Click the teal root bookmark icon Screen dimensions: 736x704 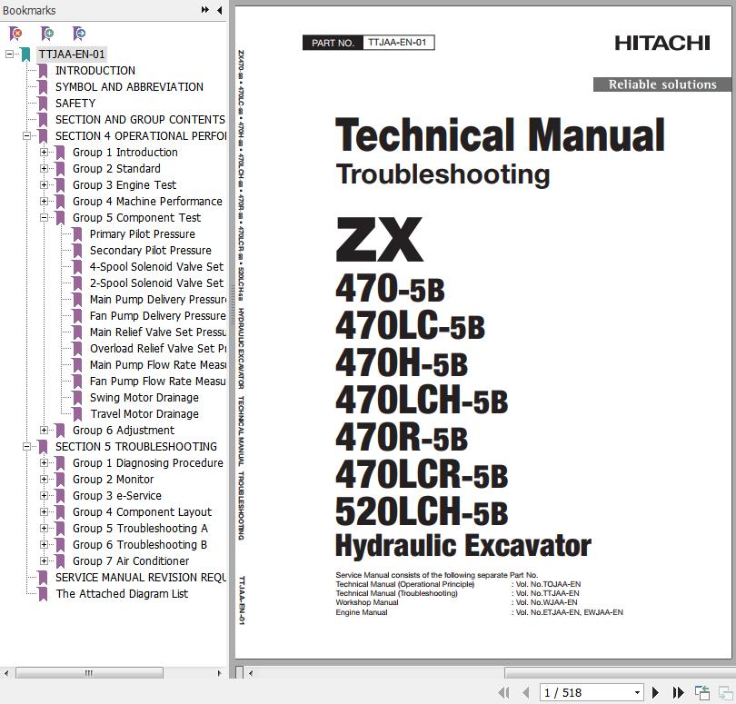tap(25, 55)
